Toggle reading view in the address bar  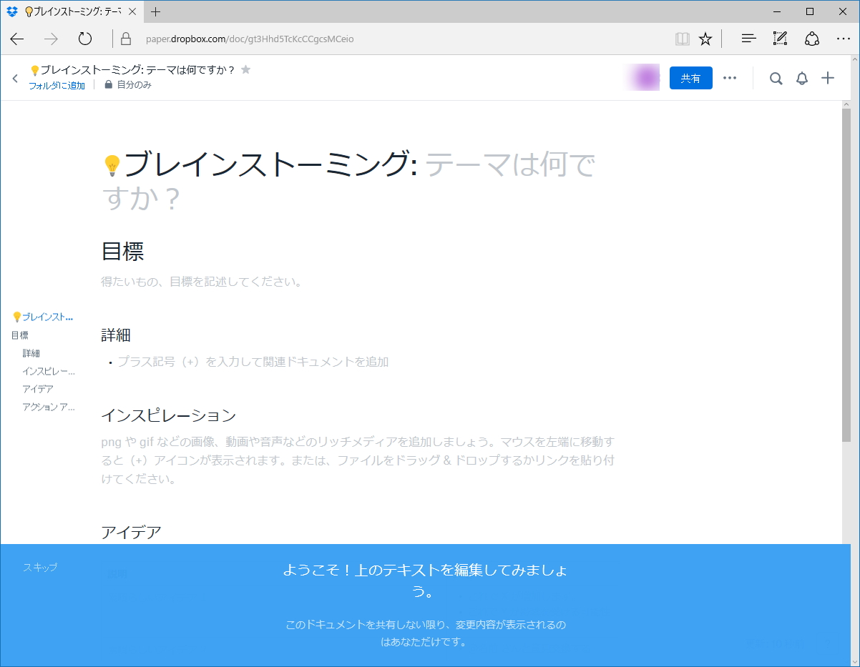click(x=682, y=39)
